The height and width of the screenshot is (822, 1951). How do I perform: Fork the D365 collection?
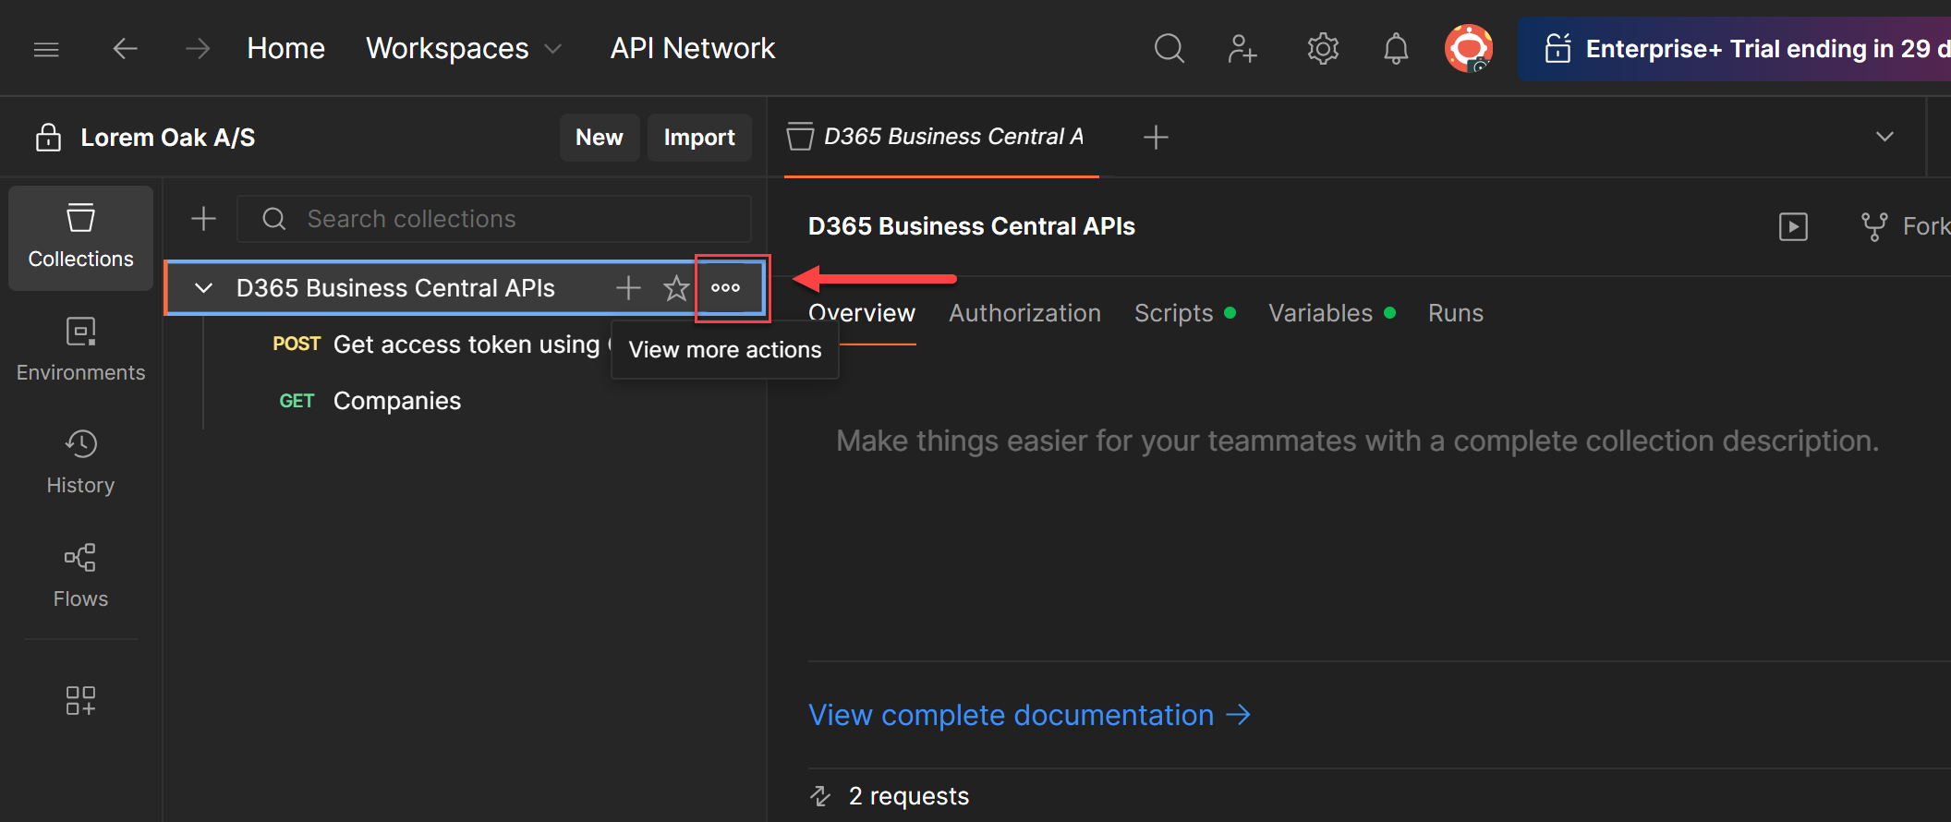1905,226
